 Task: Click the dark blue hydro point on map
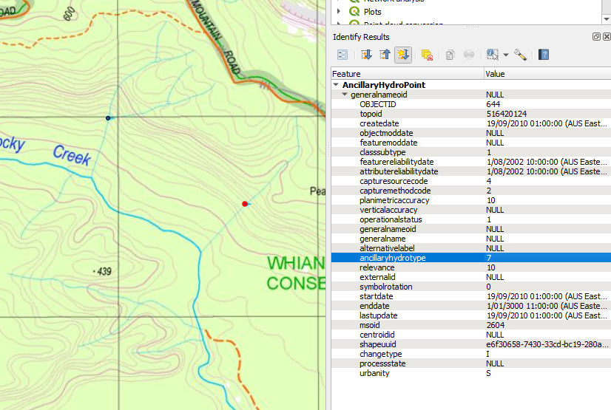click(x=108, y=118)
